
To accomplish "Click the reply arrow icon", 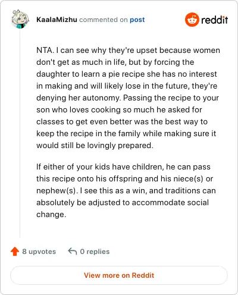I will [73, 252].
